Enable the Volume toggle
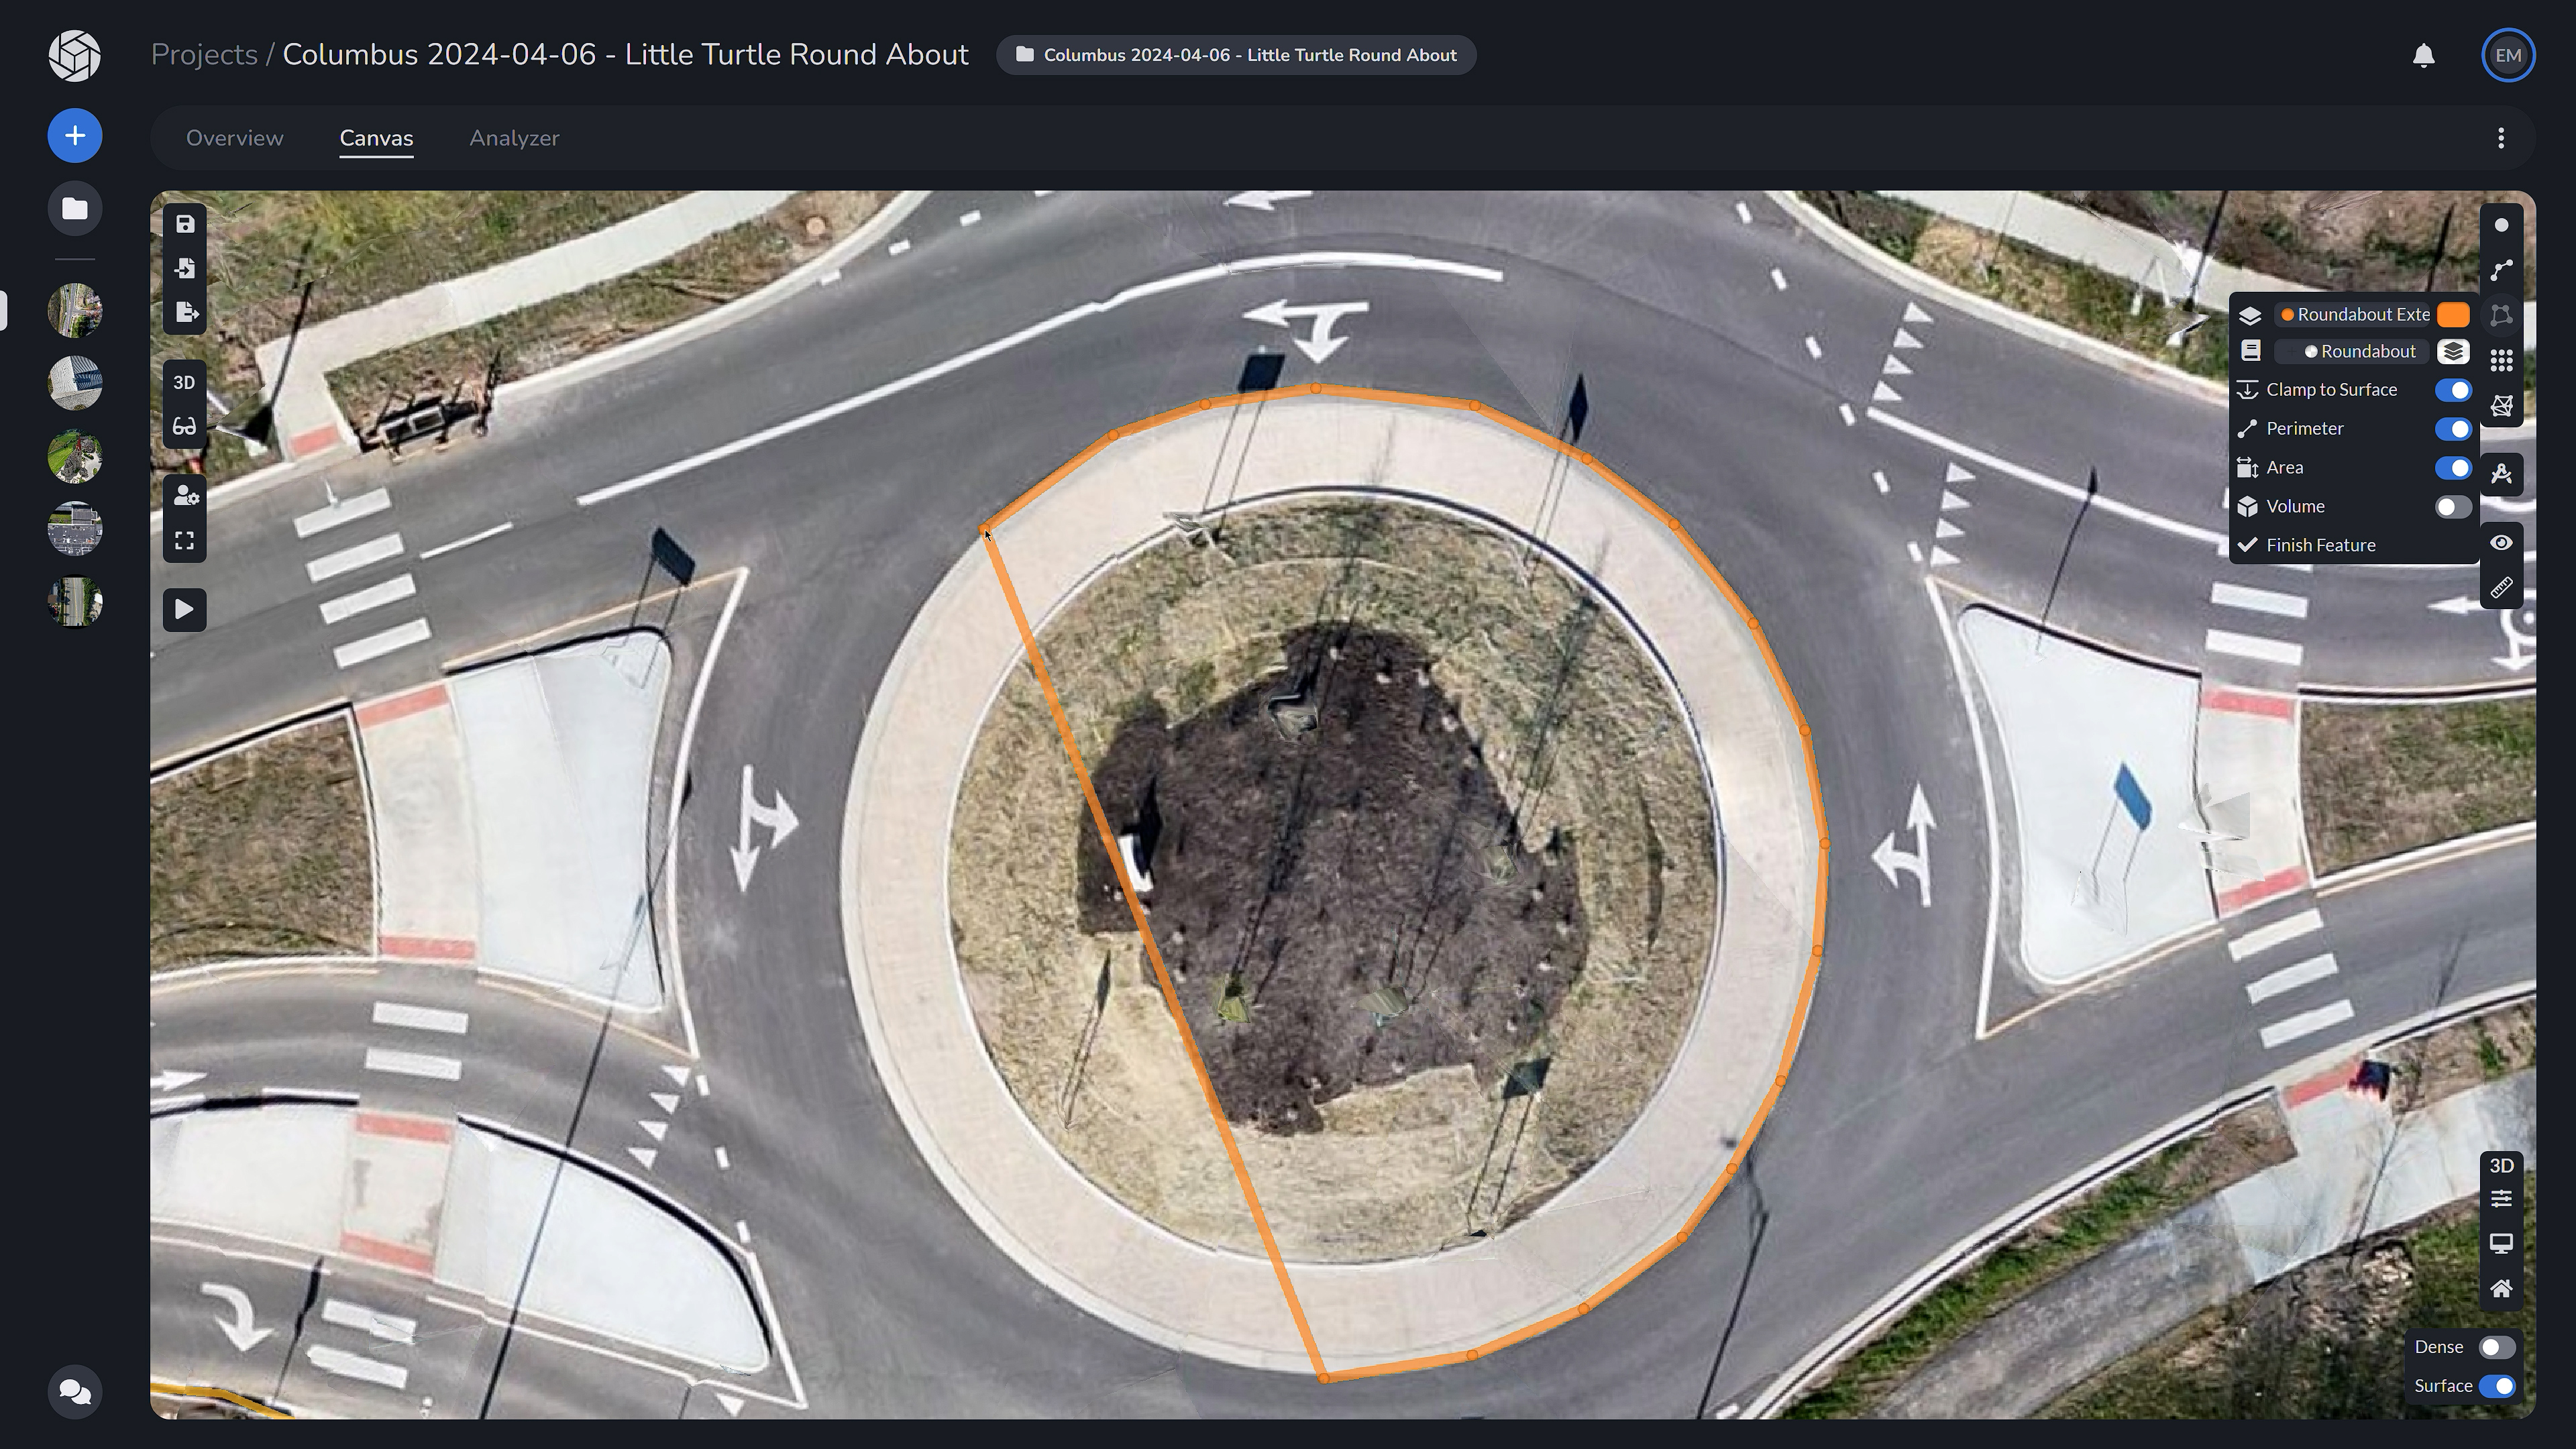The height and width of the screenshot is (1449, 2576). pos(2452,507)
